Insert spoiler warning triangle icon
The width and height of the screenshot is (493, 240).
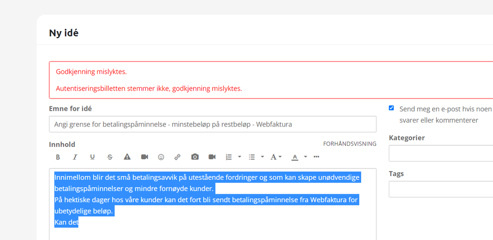click(x=127, y=157)
